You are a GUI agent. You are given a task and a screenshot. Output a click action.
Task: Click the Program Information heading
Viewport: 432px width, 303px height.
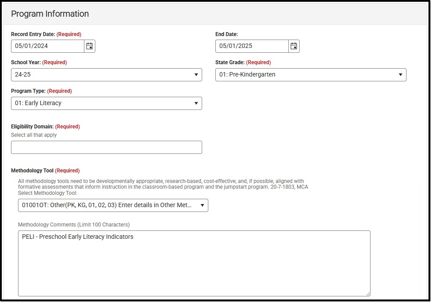pos(50,14)
